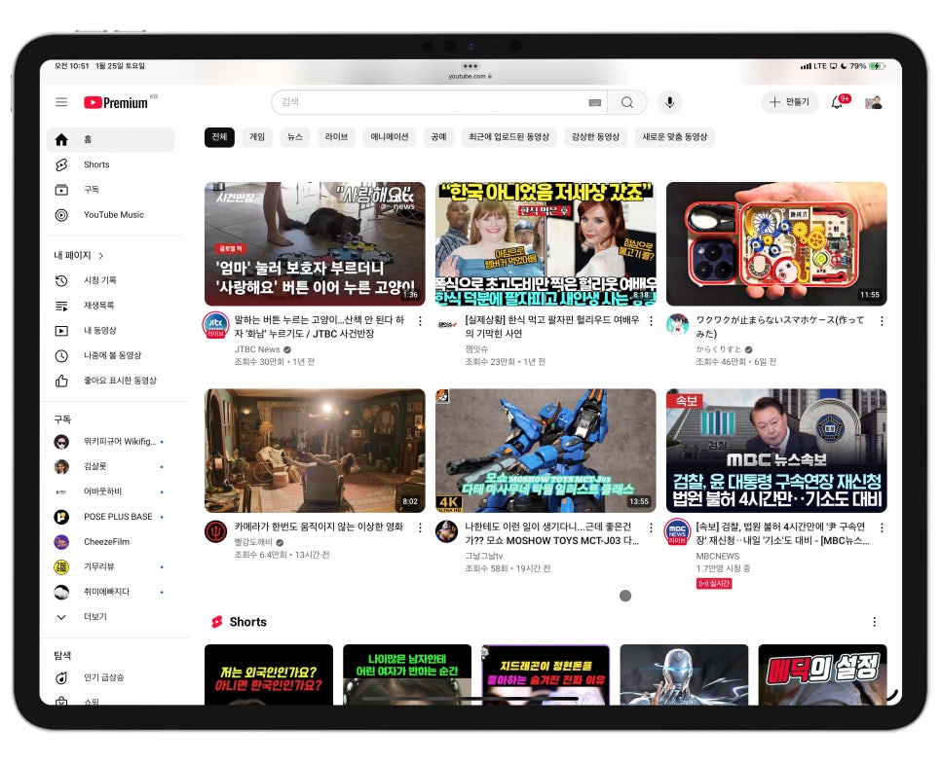Open the Short '메닥의 설정'
Image resolution: width=941 pixels, height=764 pixels.
pos(823,674)
